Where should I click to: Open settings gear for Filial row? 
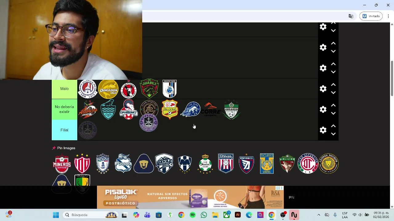pos(323,130)
